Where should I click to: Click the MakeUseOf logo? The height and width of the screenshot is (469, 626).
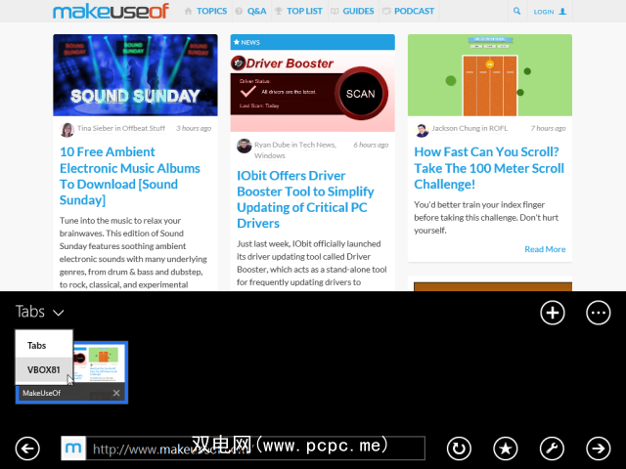pos(111,11)
